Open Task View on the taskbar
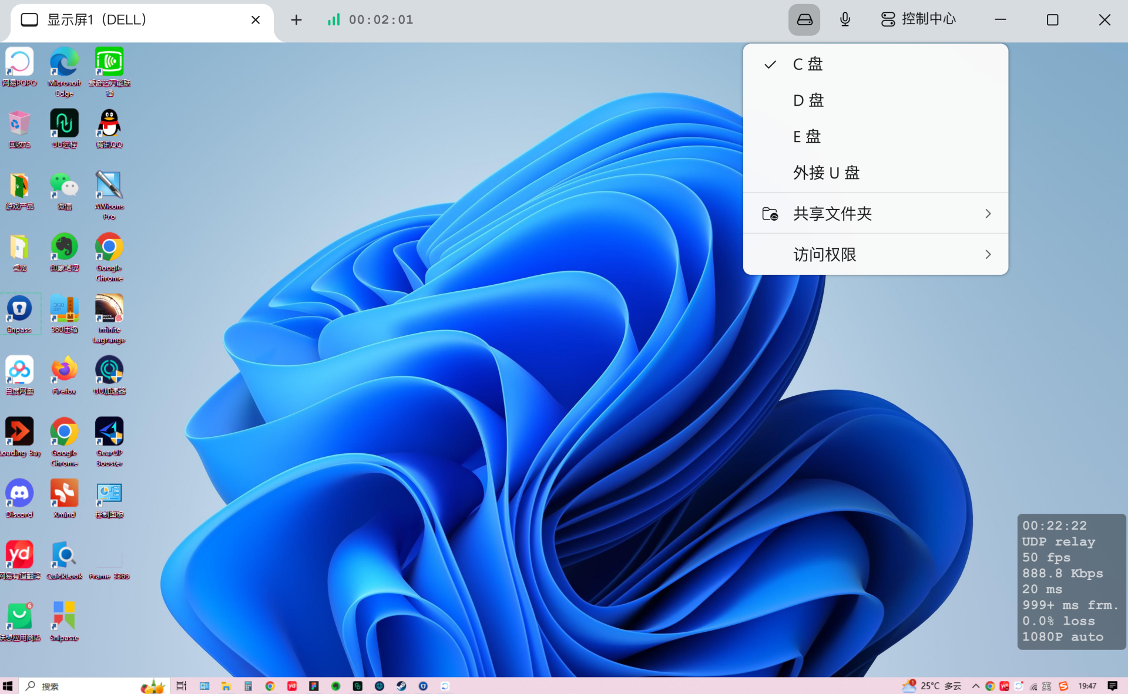The width and height of the screenshot is (1128, 694). pyautogui.click(x=182, y=686)
